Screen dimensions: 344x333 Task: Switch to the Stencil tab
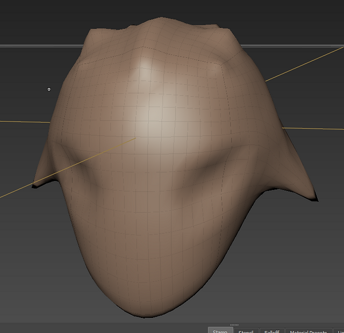(x=246, y=330)
